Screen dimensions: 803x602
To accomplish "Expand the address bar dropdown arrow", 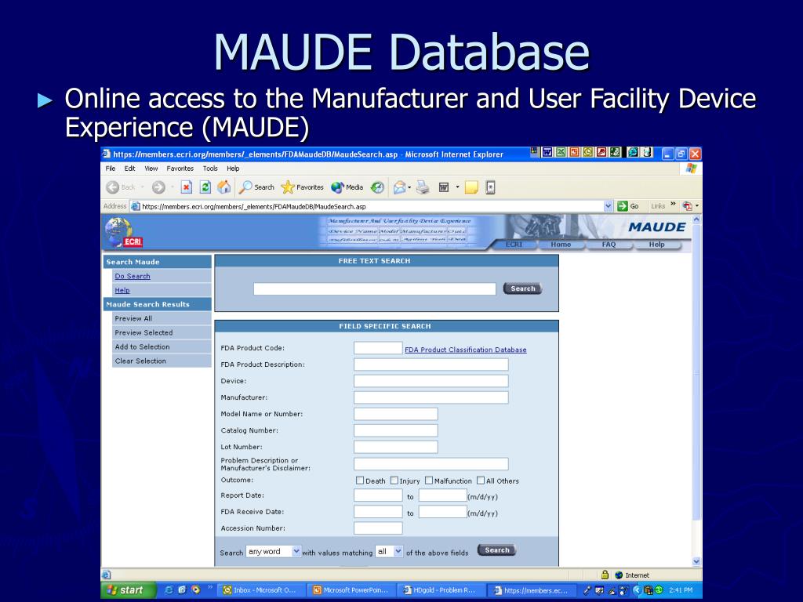I will 608,206.
